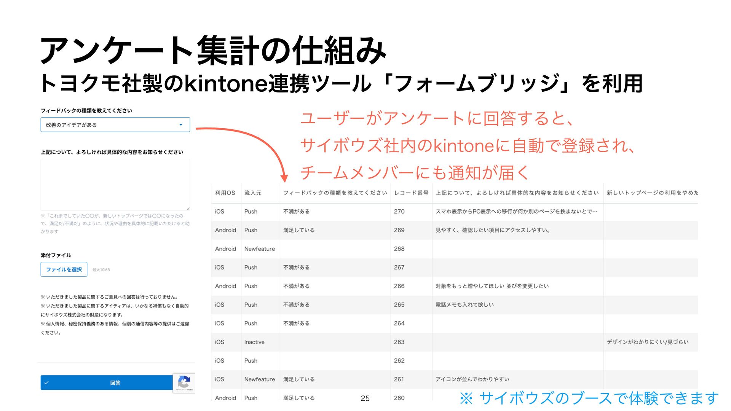Open the feedback type dropdown
Viewport: 731px width, 411px height.
coord(115,125)
